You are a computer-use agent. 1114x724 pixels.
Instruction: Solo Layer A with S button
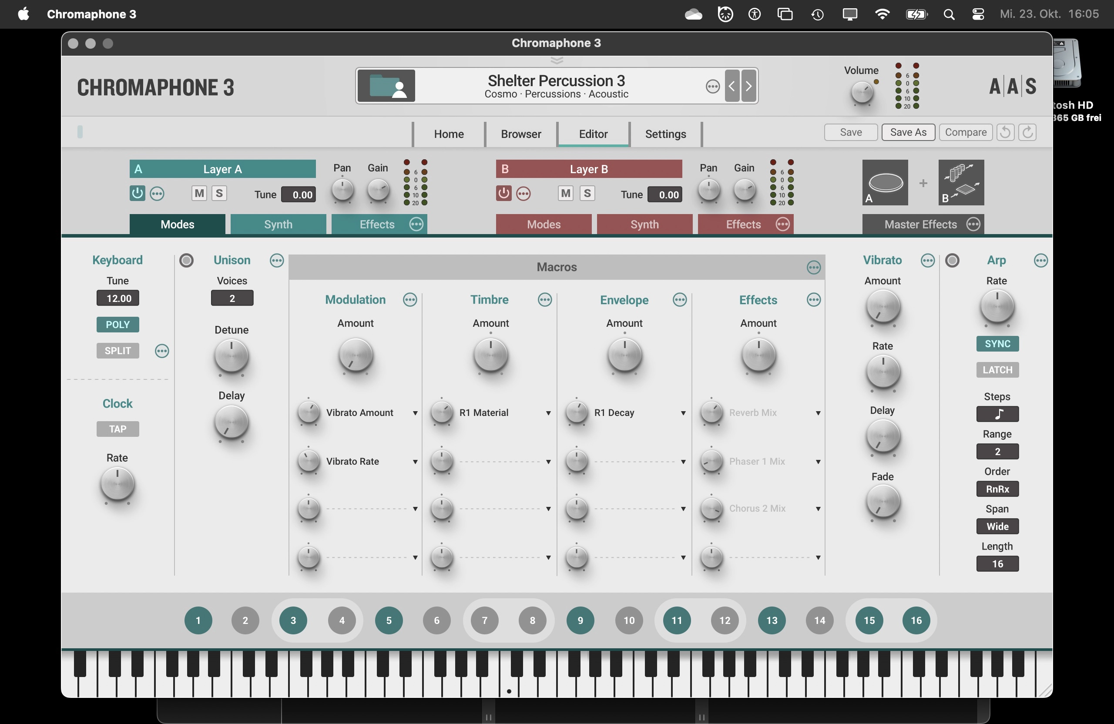(x=219, y=193)
